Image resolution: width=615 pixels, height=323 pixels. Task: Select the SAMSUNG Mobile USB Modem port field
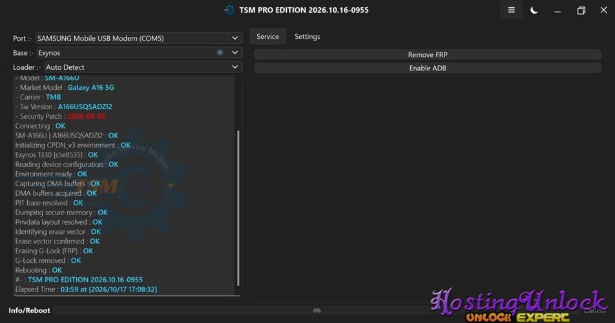[x=139, y=38]
